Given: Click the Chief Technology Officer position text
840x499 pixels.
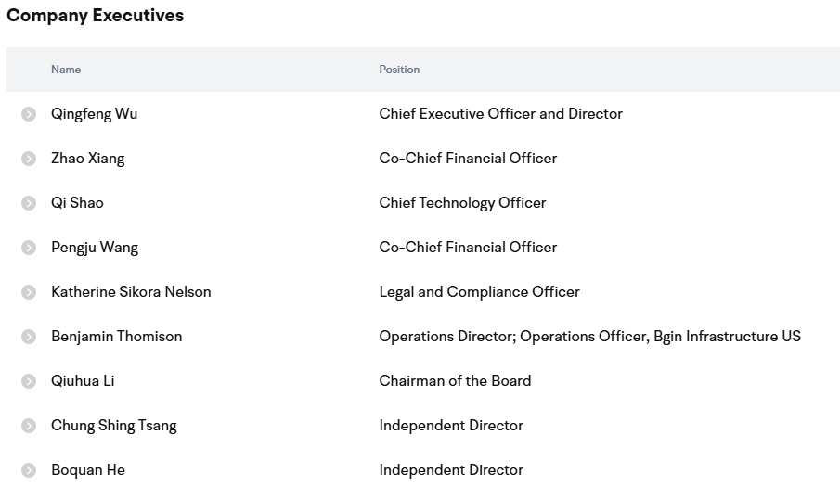Looking at the screenshot, I should coord(462,203).
